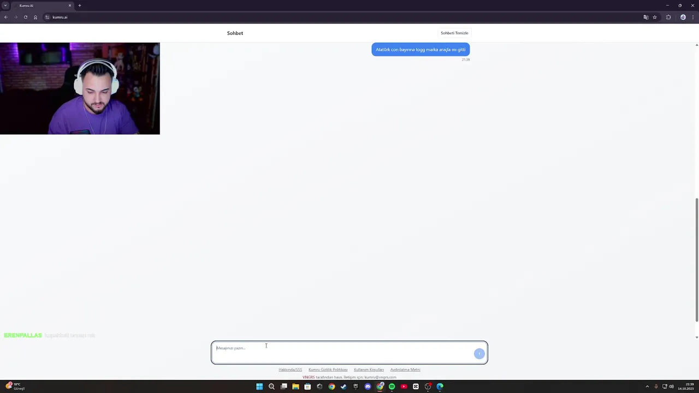The width and height of the screenshot is (699, 393).
Task: Click the site info icon in address bar
Action: [x=48, y=17]
